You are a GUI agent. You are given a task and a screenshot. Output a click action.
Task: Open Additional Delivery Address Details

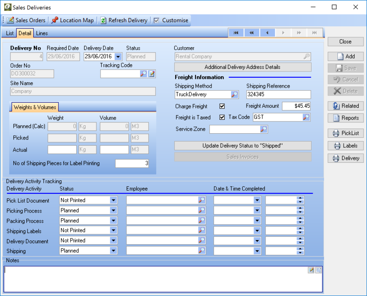[x=243, y=67]
